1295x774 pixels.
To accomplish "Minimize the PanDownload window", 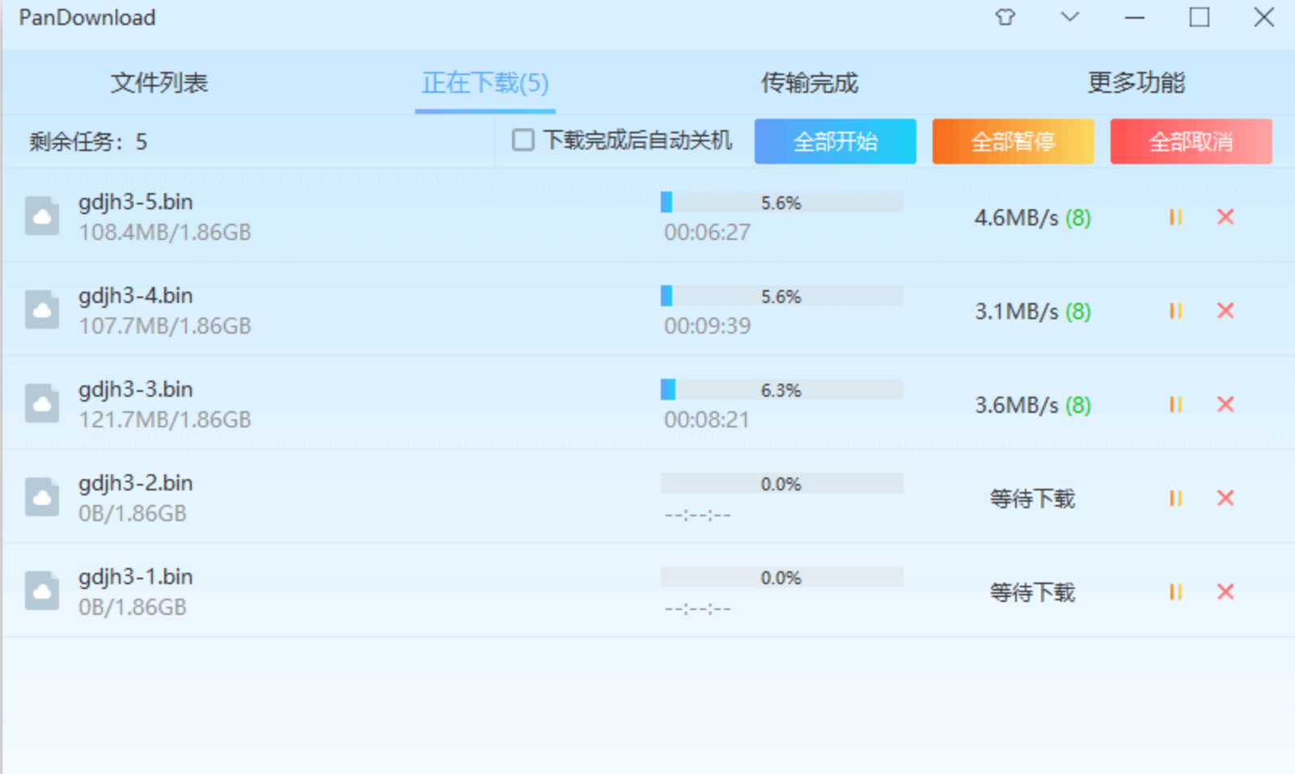I will click(1135, 17).
